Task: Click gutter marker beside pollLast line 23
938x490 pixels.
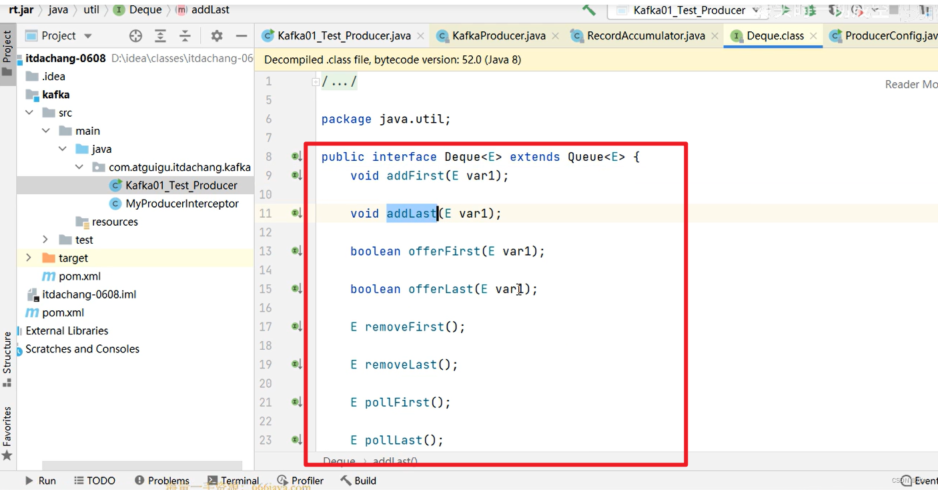Action: [x=297, y=440]
